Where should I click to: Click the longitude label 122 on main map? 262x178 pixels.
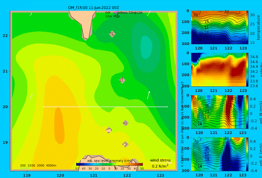(127, 175)
